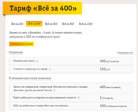Expand all sections with Развернуть все
The image size is (138, 112).
point(125,53)
